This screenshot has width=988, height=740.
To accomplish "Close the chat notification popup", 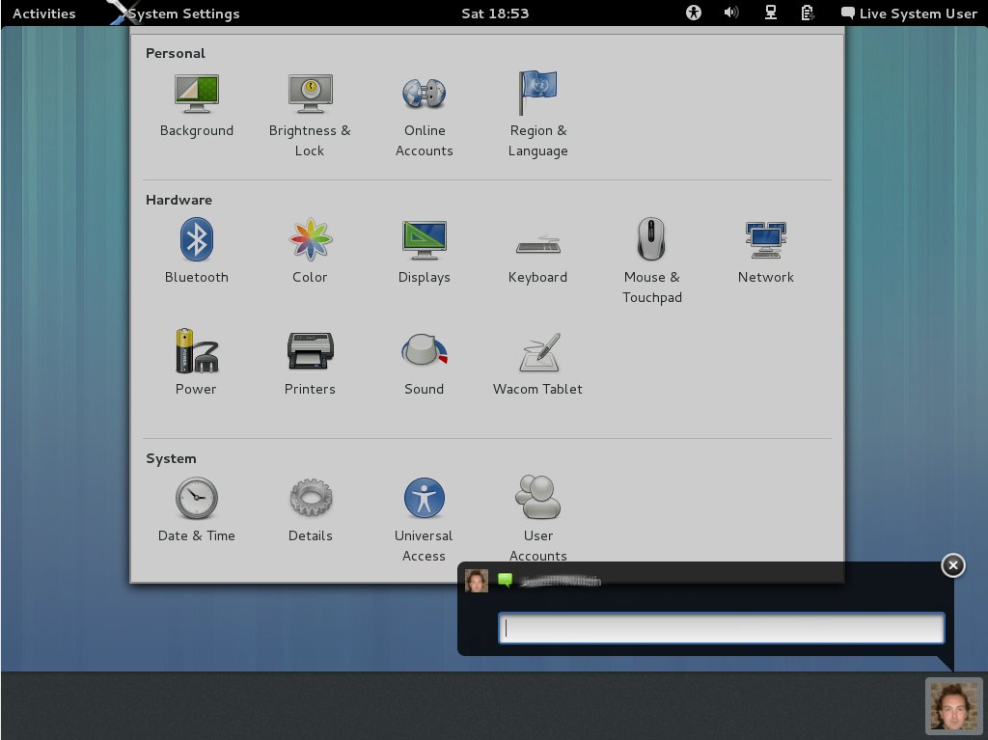I will click(x=952, y=565).
